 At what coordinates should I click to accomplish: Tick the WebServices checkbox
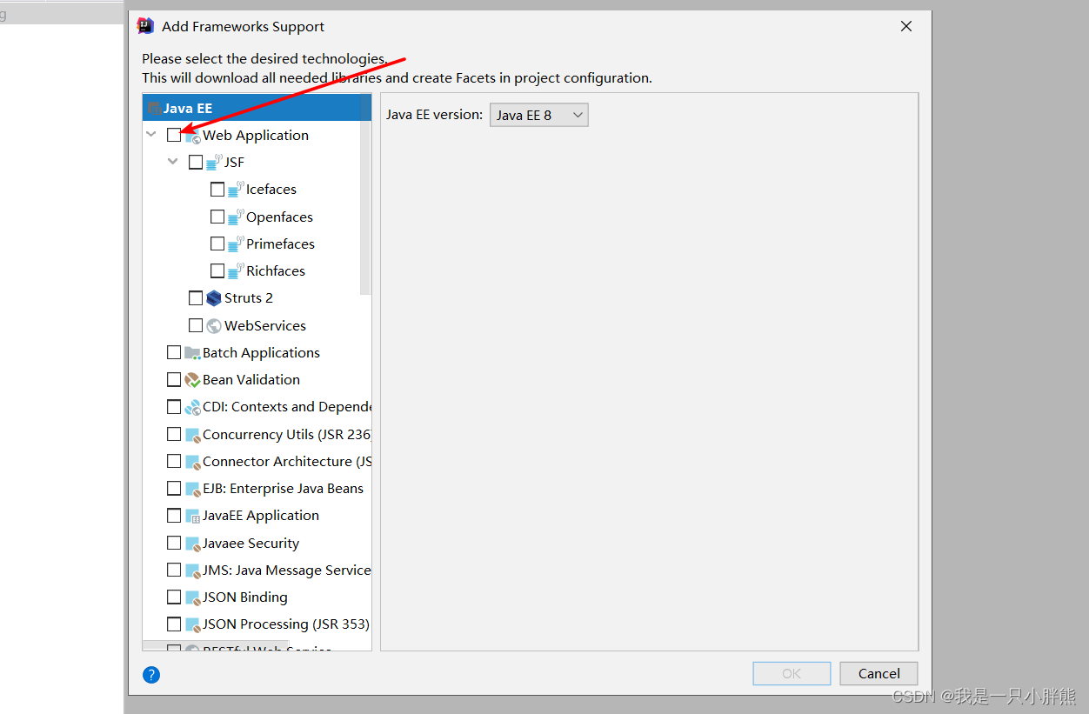point(196,325)
